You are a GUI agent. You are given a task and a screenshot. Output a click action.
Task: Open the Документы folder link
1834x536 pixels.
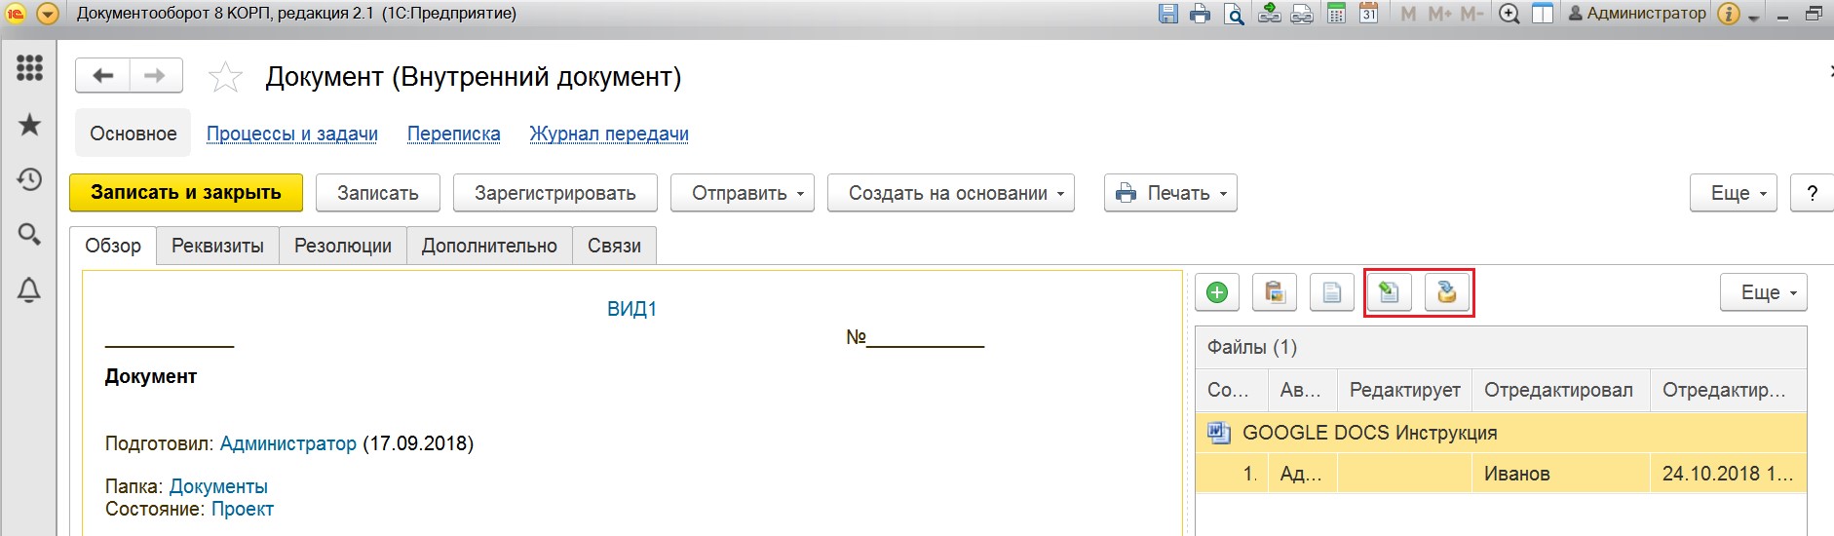click(218, 486)
